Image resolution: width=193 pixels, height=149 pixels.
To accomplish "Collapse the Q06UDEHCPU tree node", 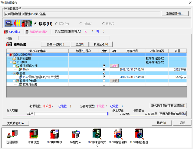I will click(8, 54).
